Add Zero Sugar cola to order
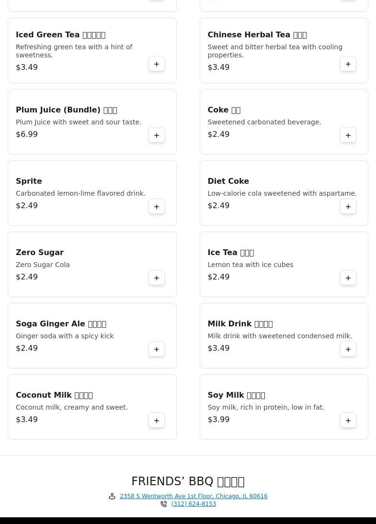The height and width of the screenshot is (524, 376). coord(157,278)
